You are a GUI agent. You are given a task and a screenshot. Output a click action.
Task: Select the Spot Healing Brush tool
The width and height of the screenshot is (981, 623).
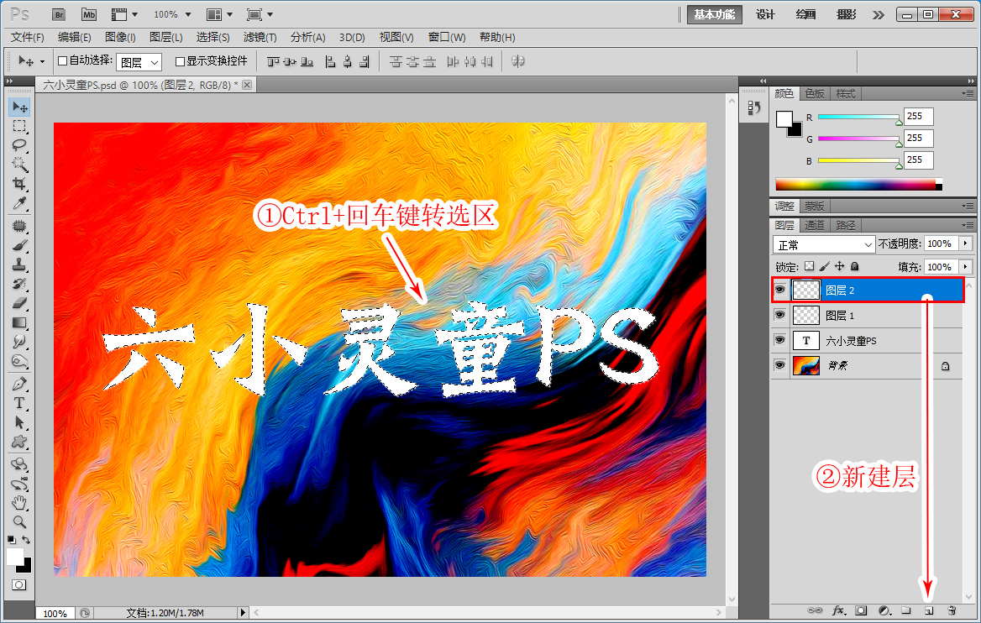[x=19, y=226]
